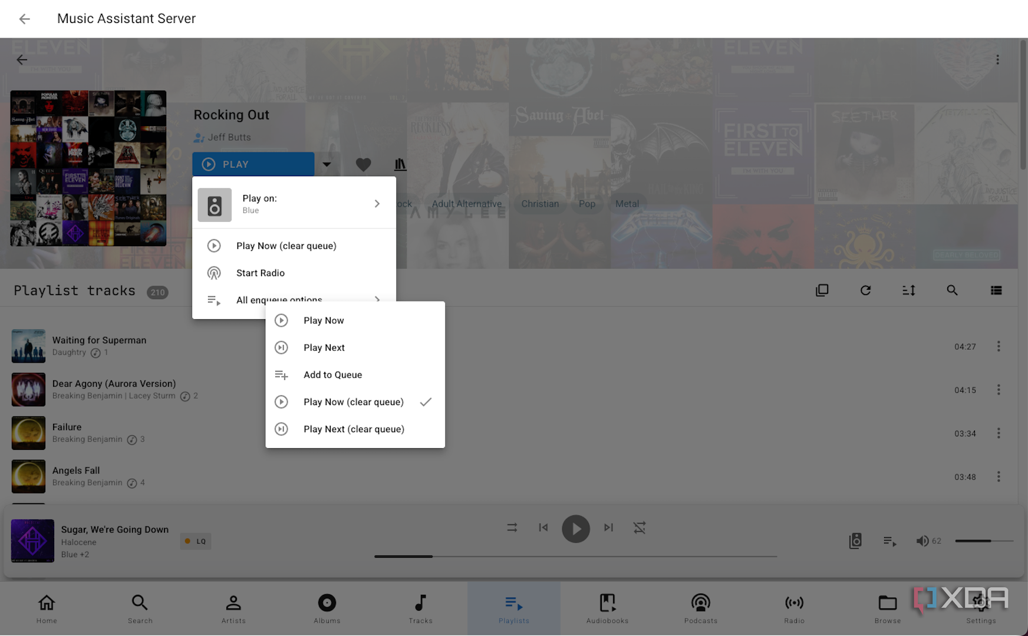
Task: Click the page vertical scrollbar
Action: 1023,106
